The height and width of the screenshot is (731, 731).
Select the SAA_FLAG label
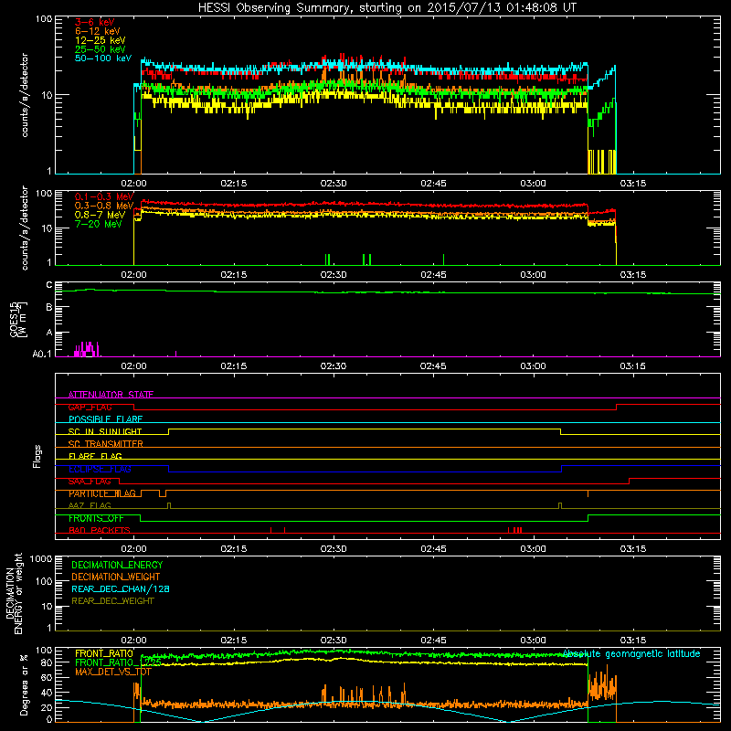(90, 482)
